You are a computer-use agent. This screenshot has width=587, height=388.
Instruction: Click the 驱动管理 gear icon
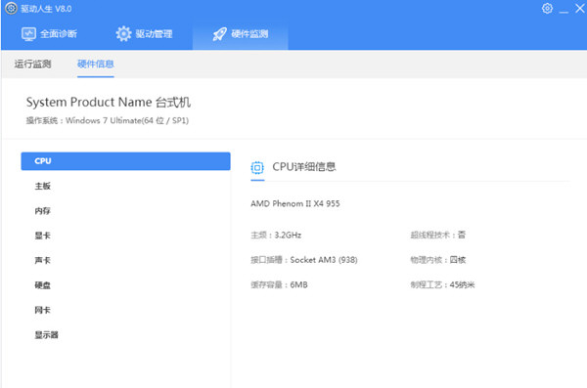point(123,34)
